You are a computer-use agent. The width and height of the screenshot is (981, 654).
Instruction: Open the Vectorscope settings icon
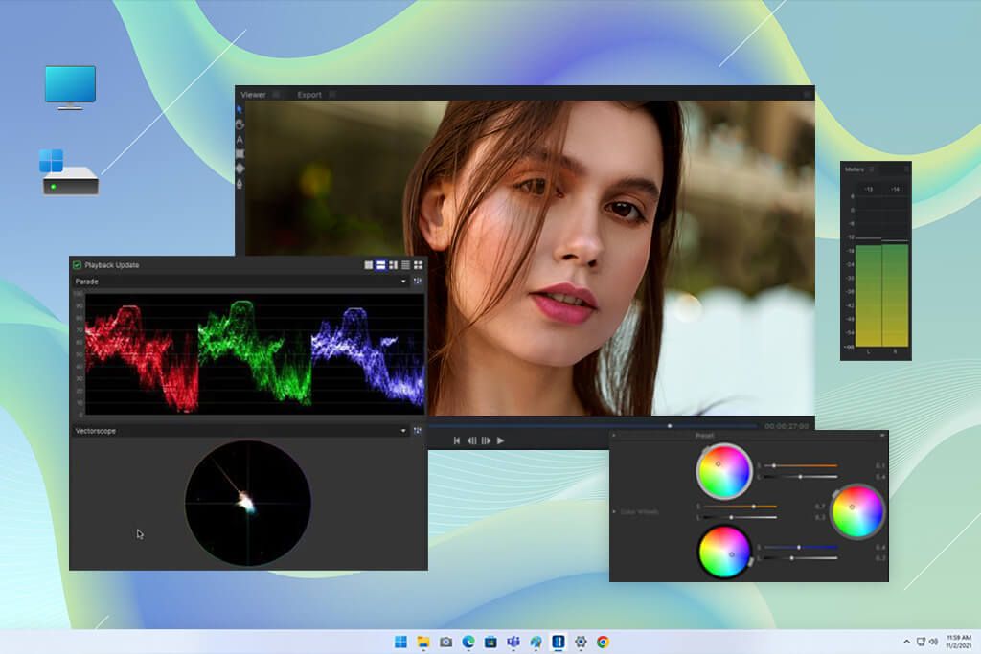coord(418,431)
